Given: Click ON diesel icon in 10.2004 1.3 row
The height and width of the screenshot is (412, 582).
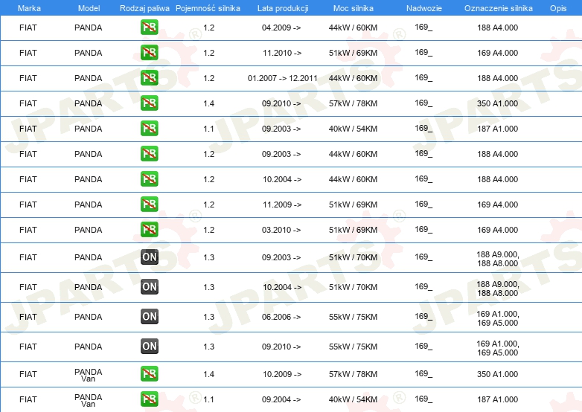Looking at the screenshot, I should (149, 286).
